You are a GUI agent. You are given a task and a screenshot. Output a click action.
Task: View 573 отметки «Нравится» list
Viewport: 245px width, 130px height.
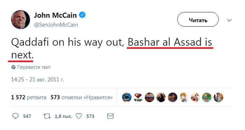(x=82, y=98)
